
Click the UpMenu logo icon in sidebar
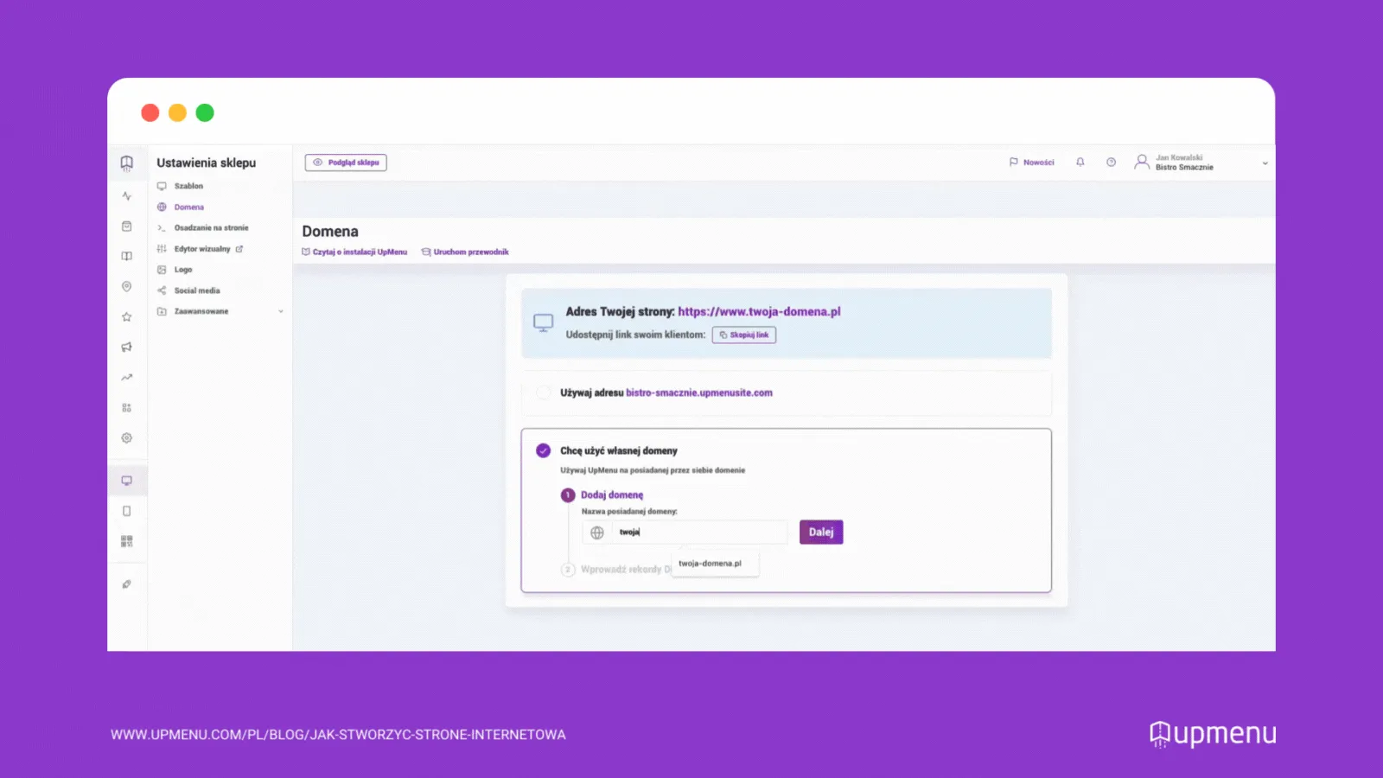click(x=127, y=163)
